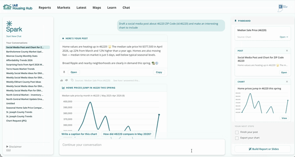Click the version V3.0 link
Screen dimensions: 295x157
coord(8,150)
